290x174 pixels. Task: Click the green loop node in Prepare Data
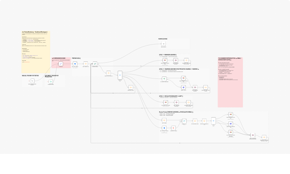click(x=94, y=64)
